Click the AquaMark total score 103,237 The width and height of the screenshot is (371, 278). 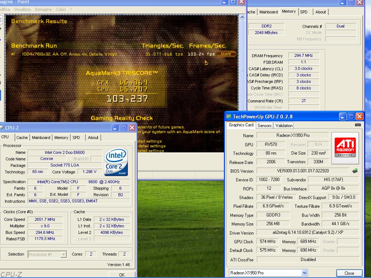(x=127, y=99)
